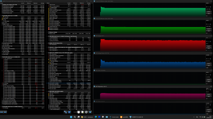
Task: Open Microsoft Edge from the taskbar
Action: 96,117
